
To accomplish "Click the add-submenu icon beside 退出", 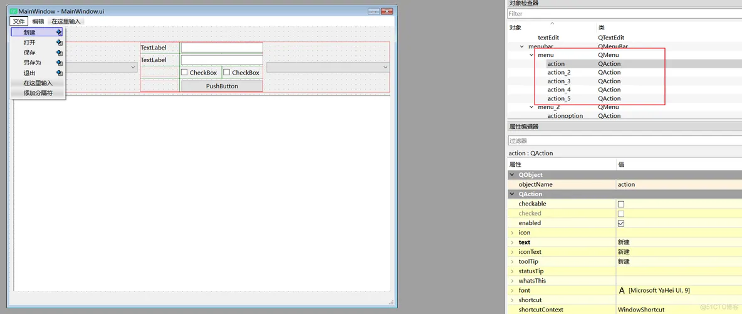I will coord(59,73).
